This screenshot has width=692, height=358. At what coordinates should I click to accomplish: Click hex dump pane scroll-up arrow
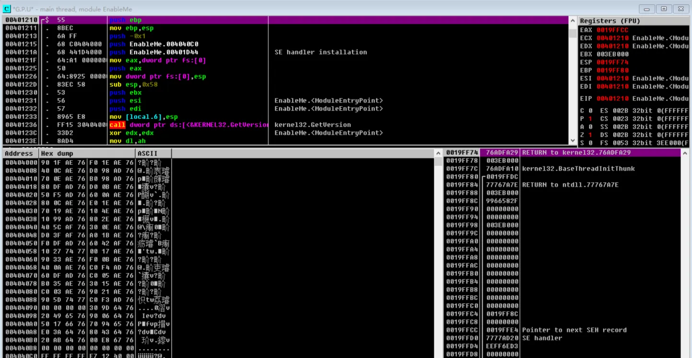[438, 153]
